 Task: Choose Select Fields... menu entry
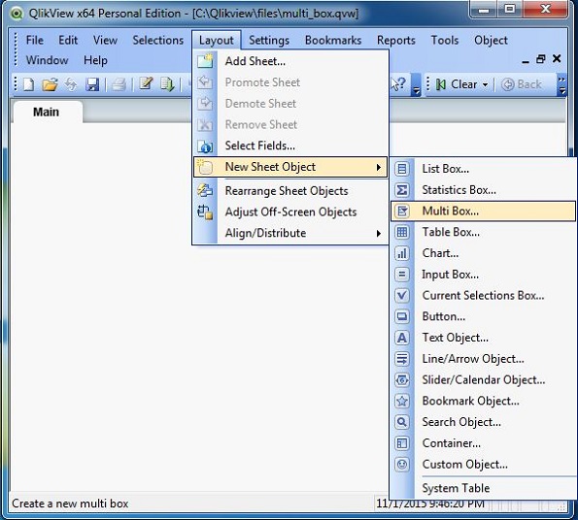pos(290,146)
